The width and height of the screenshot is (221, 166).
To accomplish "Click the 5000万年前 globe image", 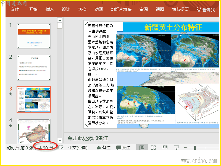I will point(143,50).
